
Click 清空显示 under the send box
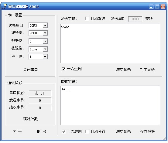[123, 70]
